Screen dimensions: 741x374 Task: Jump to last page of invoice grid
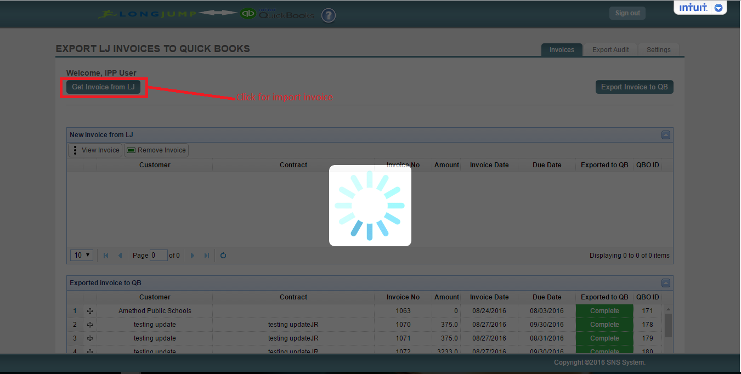[x=207, y=256]
